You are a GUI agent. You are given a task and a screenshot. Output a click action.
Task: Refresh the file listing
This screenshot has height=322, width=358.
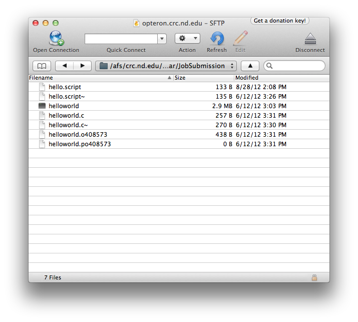coord(217,39)
